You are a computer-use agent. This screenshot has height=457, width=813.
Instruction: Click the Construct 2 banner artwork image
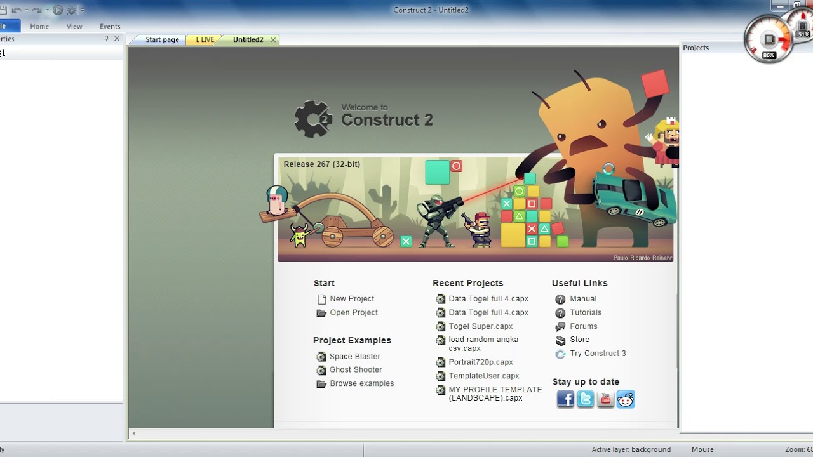475,209
